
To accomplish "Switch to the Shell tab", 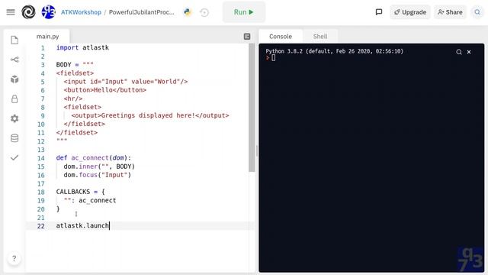I will [x=320, y=37].
